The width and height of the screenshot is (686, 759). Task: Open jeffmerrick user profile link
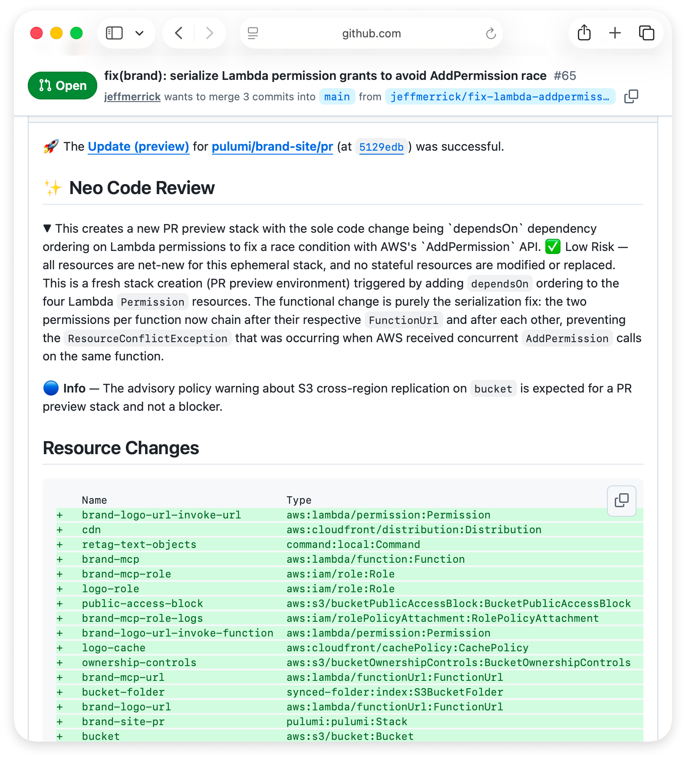(132, 96)
